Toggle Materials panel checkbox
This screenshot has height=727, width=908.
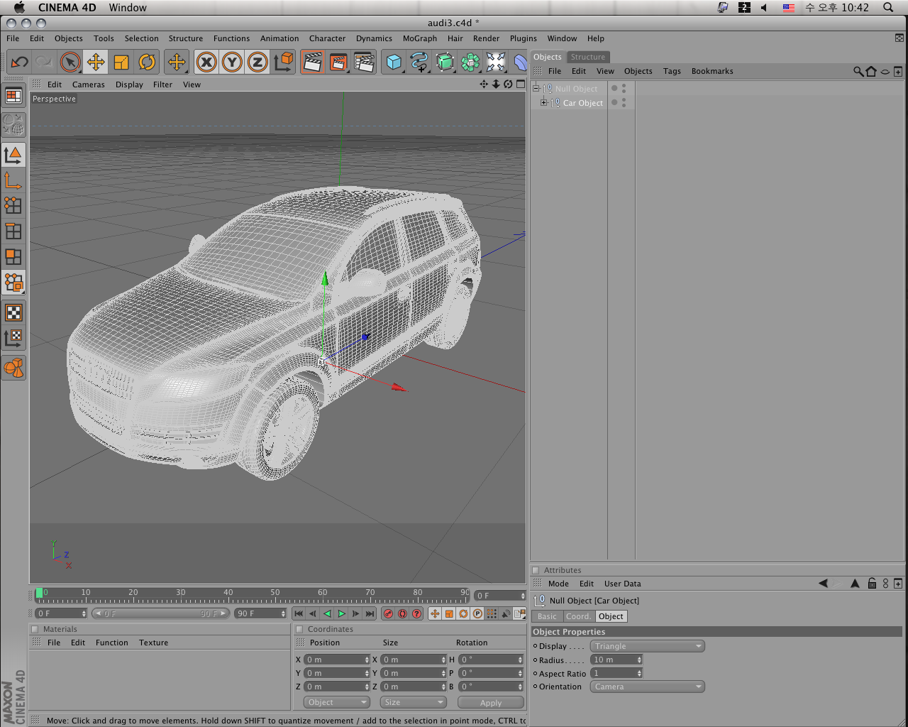(x=35, y=629)
